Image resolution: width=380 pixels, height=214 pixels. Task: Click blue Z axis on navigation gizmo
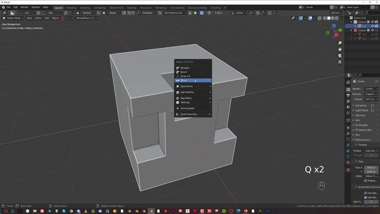[334, 26]
